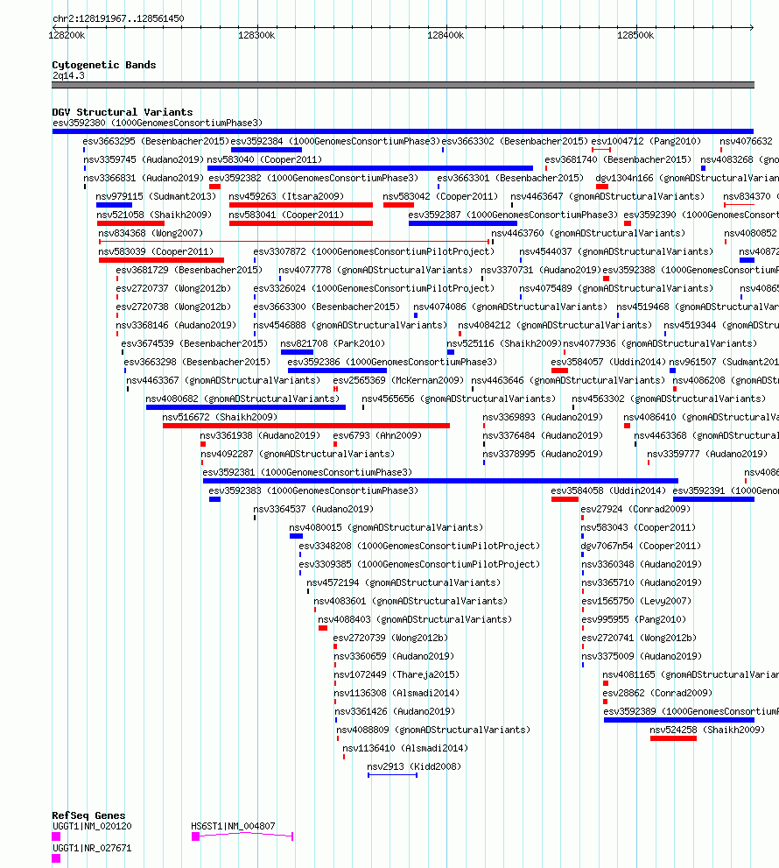Open nsv2913 (Kidd2008) label
Screen dimensions: 779x868
coord(414,766)
